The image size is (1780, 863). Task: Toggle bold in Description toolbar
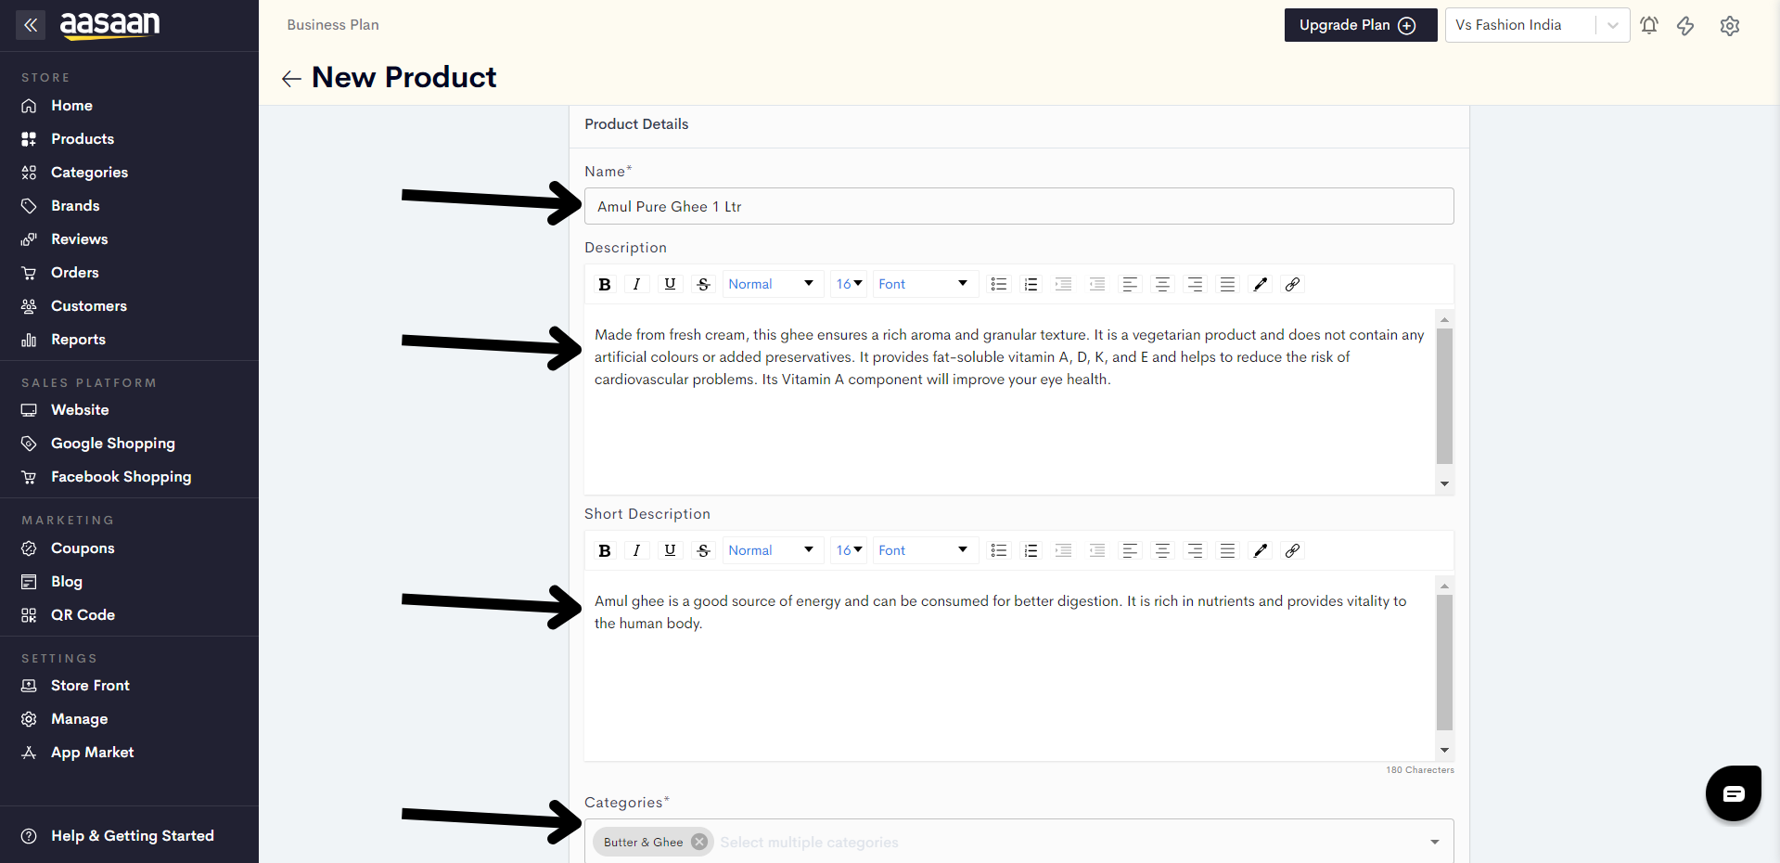(x=605, y=284)
